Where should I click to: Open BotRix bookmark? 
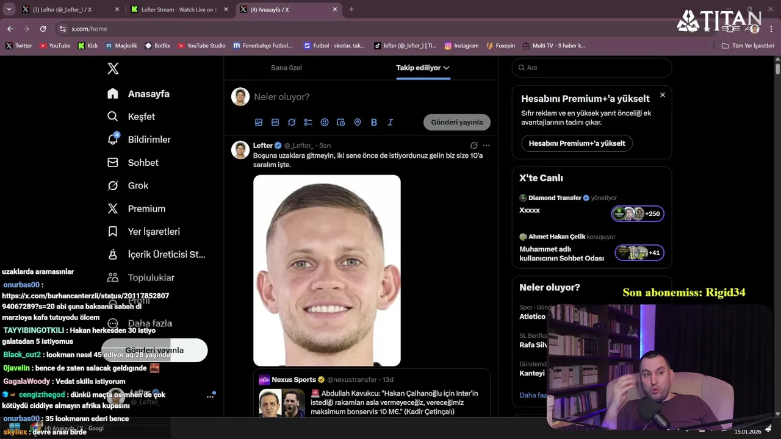click(x=157, y=46)
